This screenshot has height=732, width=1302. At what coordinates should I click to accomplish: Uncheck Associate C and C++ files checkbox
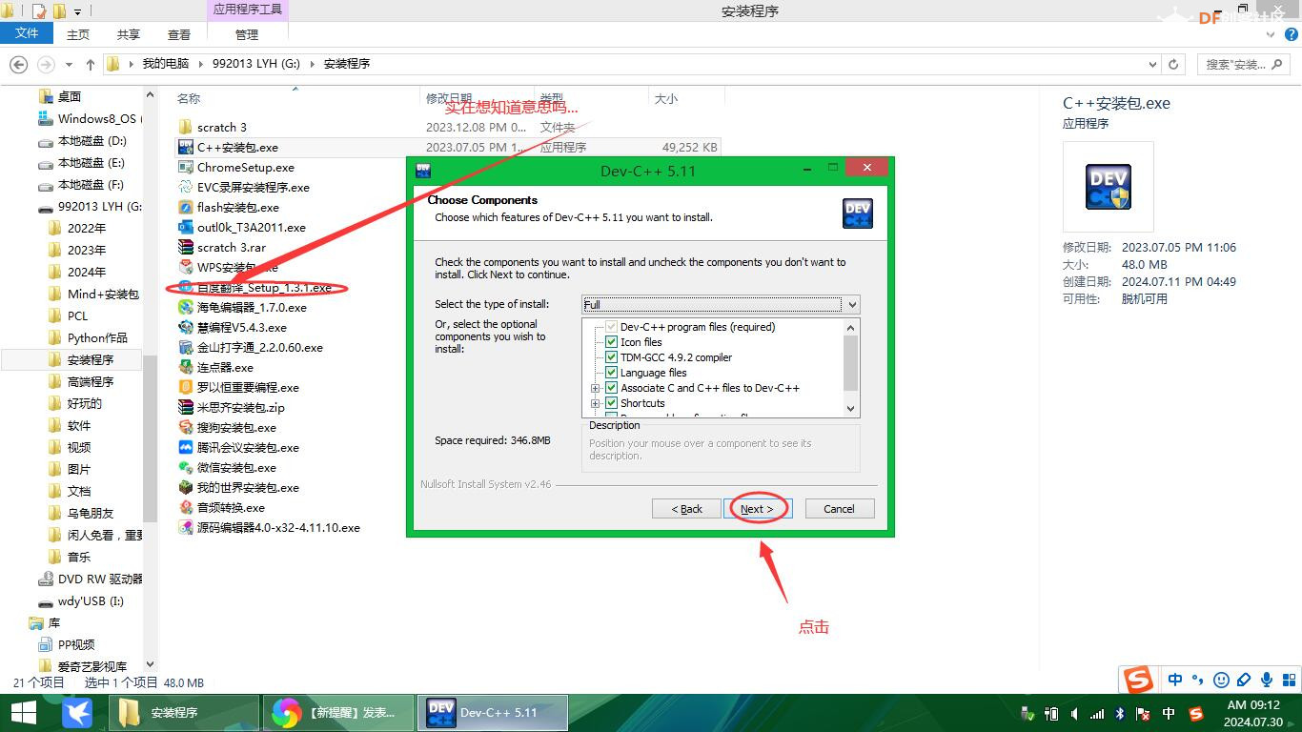coord(612,388)
